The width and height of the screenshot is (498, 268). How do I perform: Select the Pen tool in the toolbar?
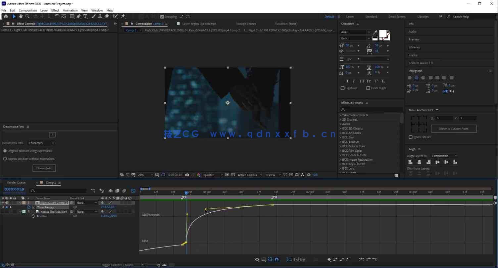point(78,16)
